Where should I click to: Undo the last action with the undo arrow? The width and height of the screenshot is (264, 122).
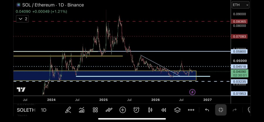point(207,110)
